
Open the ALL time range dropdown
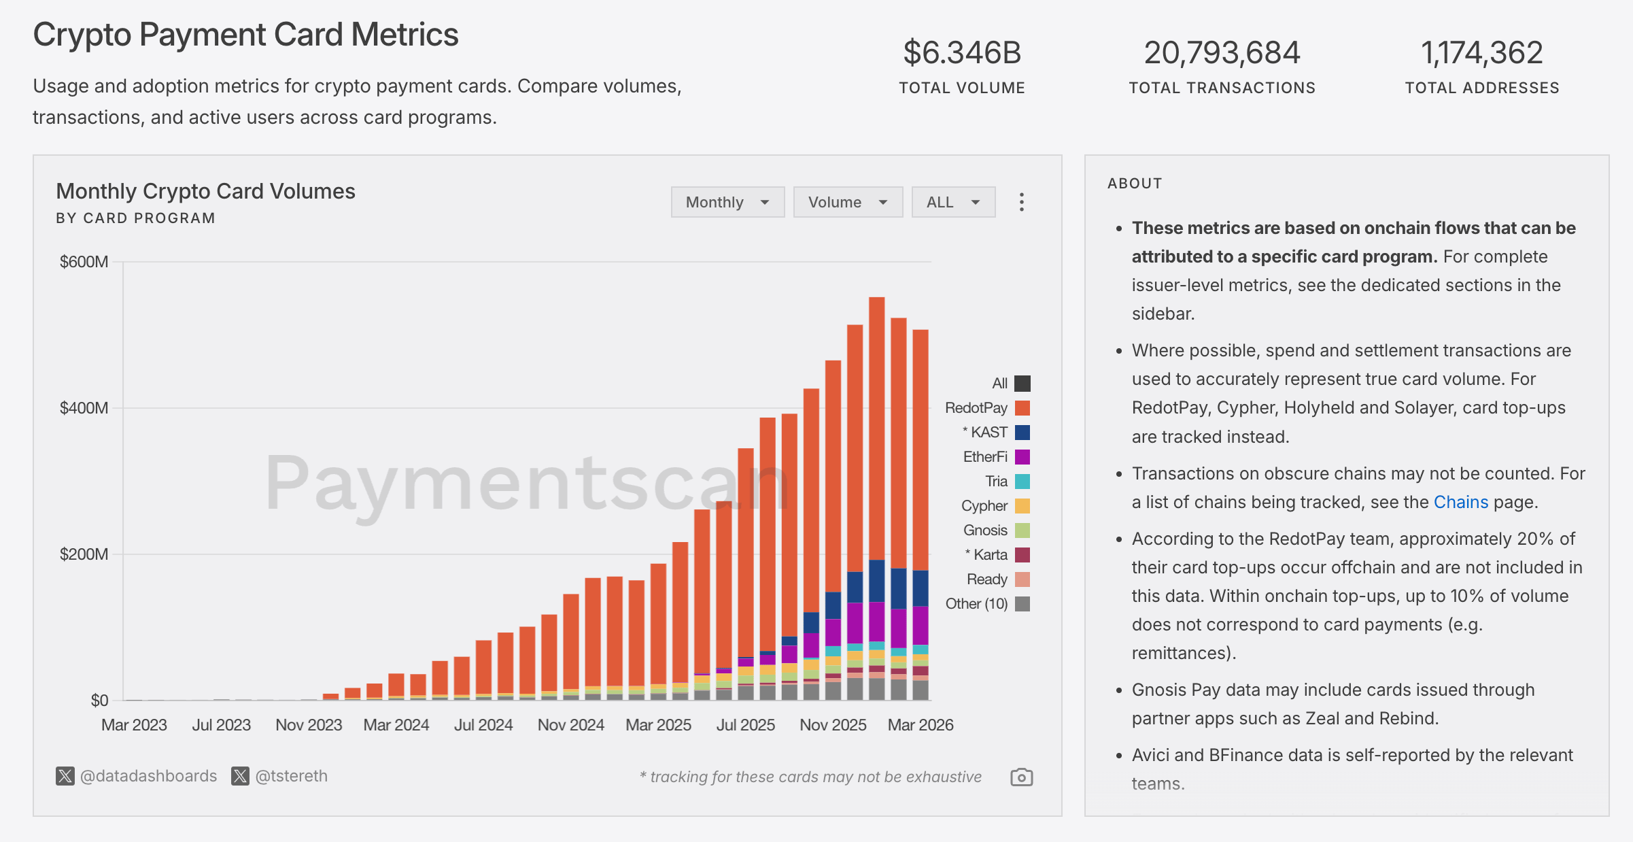tap(953, 202)
